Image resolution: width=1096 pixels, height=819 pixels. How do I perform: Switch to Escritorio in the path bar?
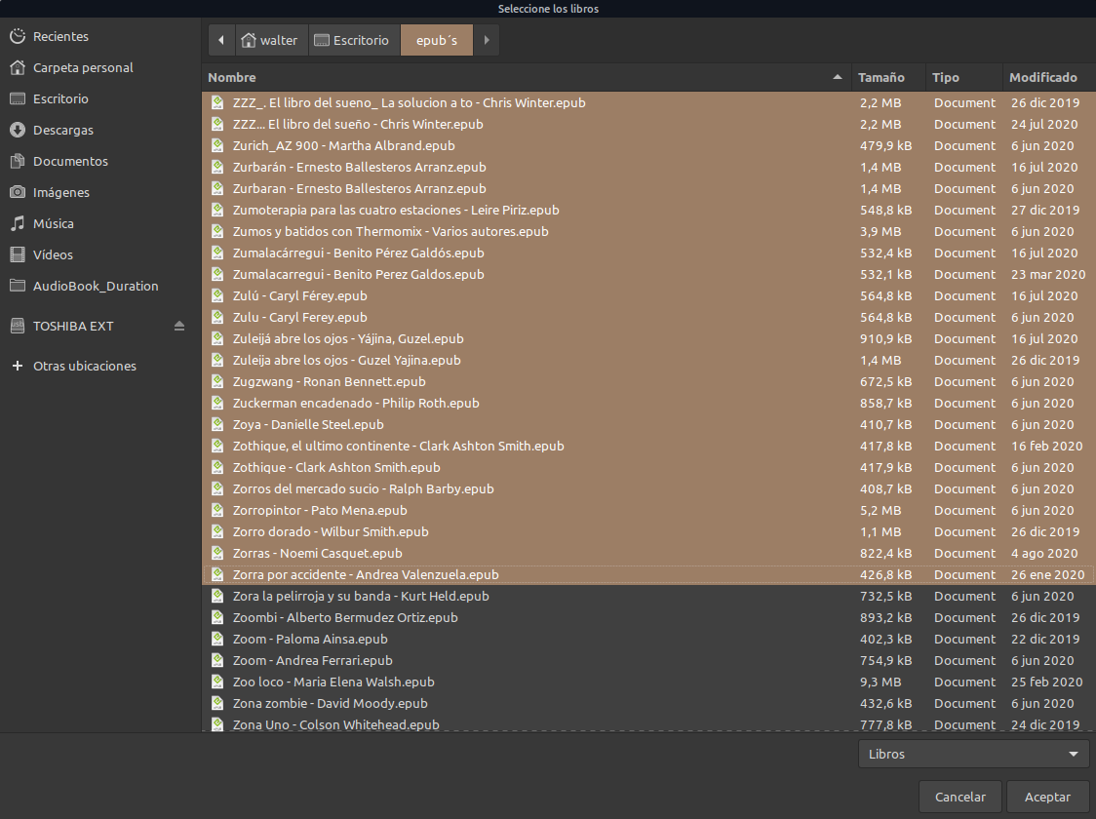pos(355,40)
